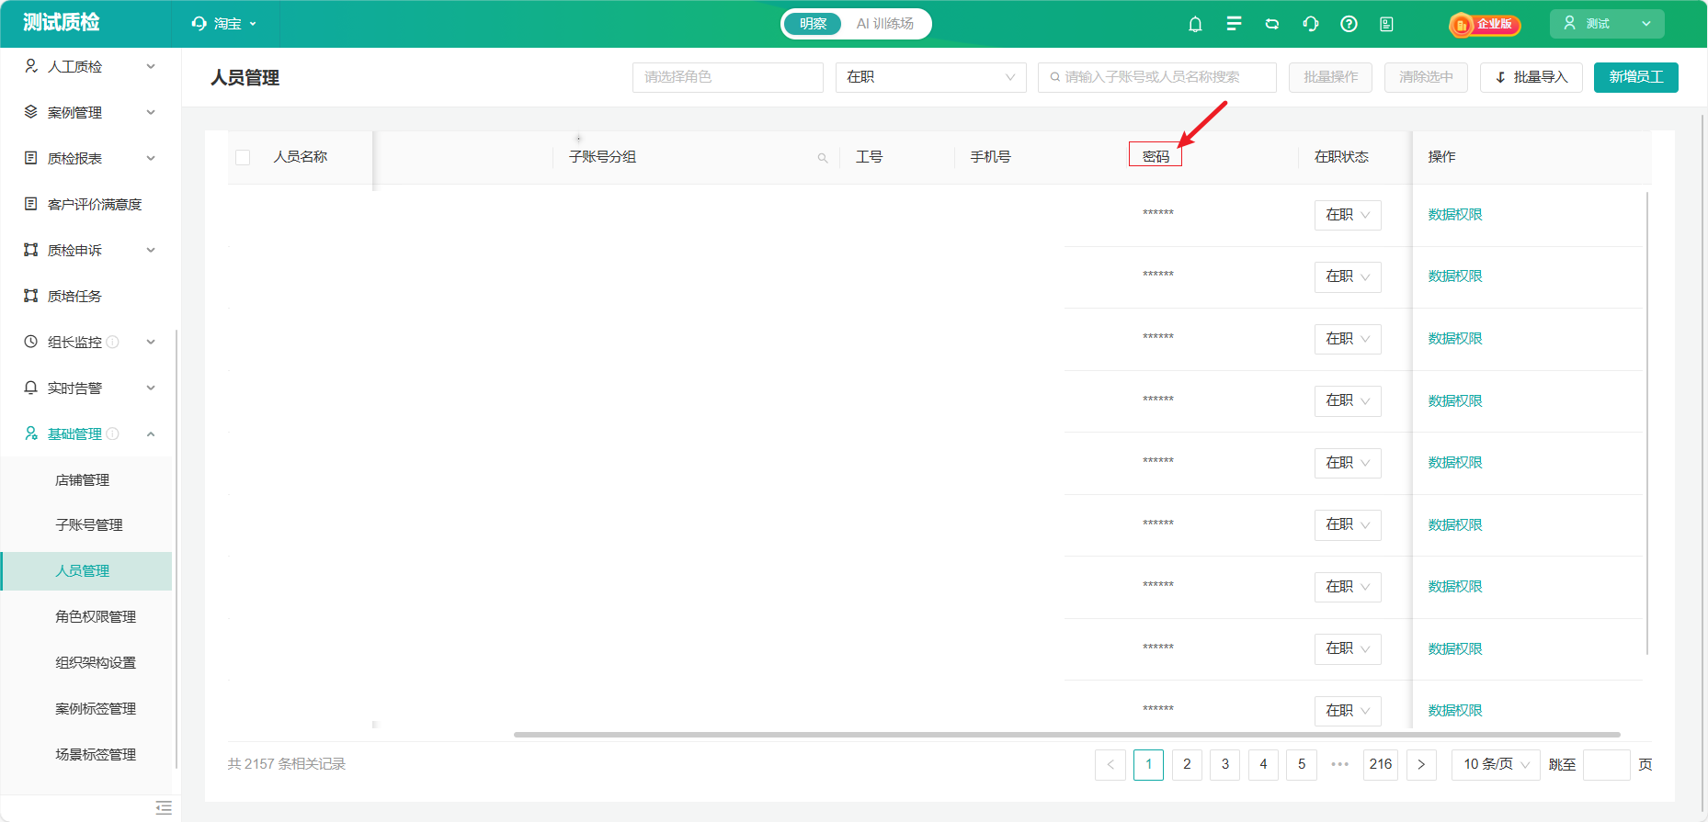Click the 测试质检 logo title
Screen dimensions: 1708x822
(62, 22)
